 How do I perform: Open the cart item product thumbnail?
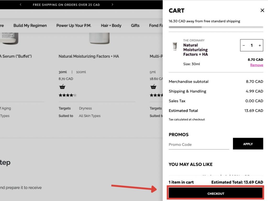pyautogui.click(x=175, y=47)
